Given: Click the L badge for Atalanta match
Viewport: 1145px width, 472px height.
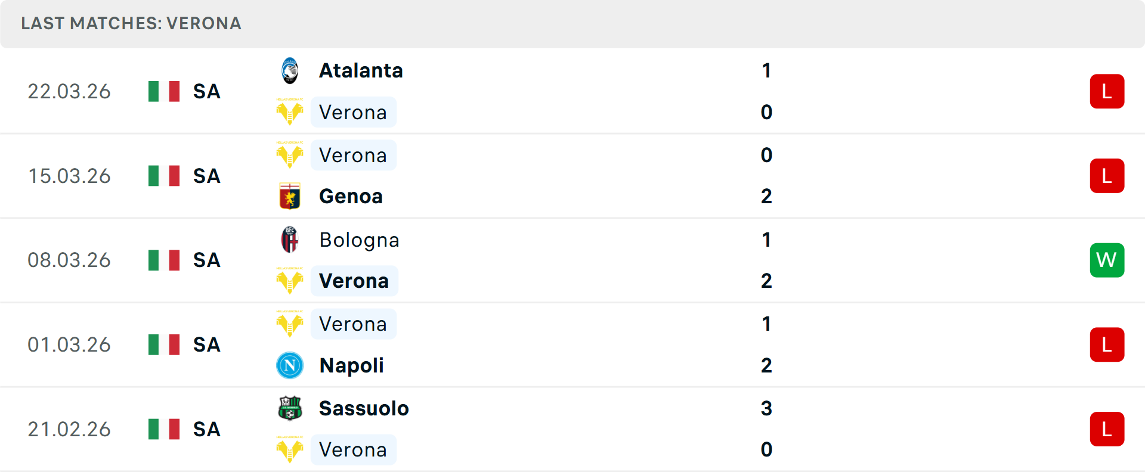Looking at the screenshot, I should click(1107, 91).
